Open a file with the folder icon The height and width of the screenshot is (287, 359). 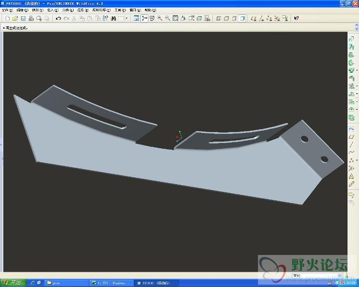click(15, 18)
